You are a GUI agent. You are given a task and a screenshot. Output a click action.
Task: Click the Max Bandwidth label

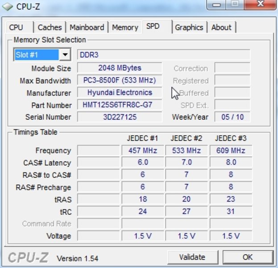46,81
